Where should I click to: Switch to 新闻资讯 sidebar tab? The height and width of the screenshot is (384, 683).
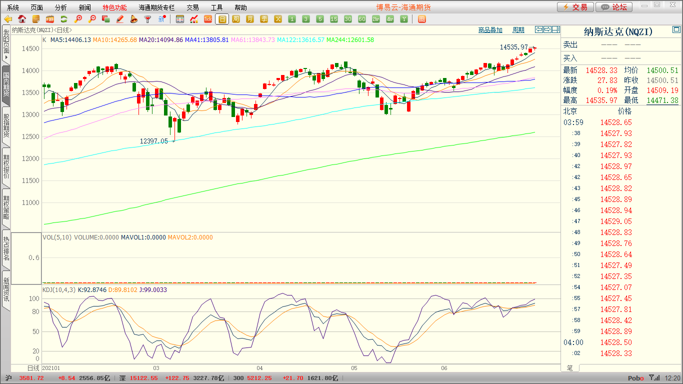(6, 290)
